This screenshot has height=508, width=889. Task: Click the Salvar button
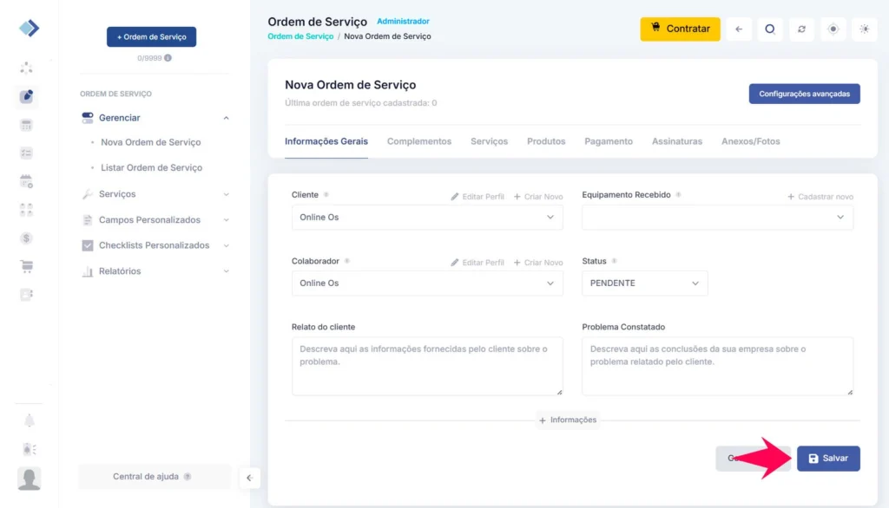[828, 459]
